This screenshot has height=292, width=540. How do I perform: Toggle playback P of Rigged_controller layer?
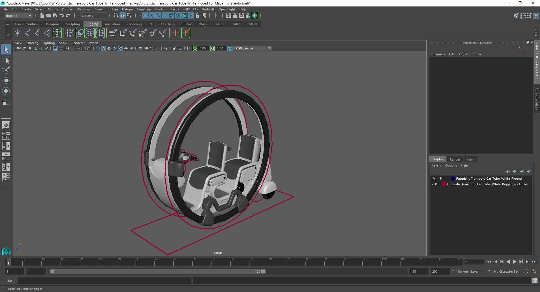[436, 184]
